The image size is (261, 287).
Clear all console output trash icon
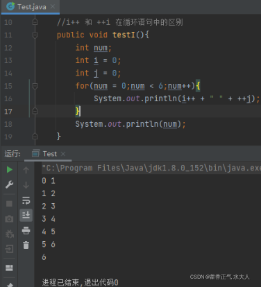(x=26, y=245)
